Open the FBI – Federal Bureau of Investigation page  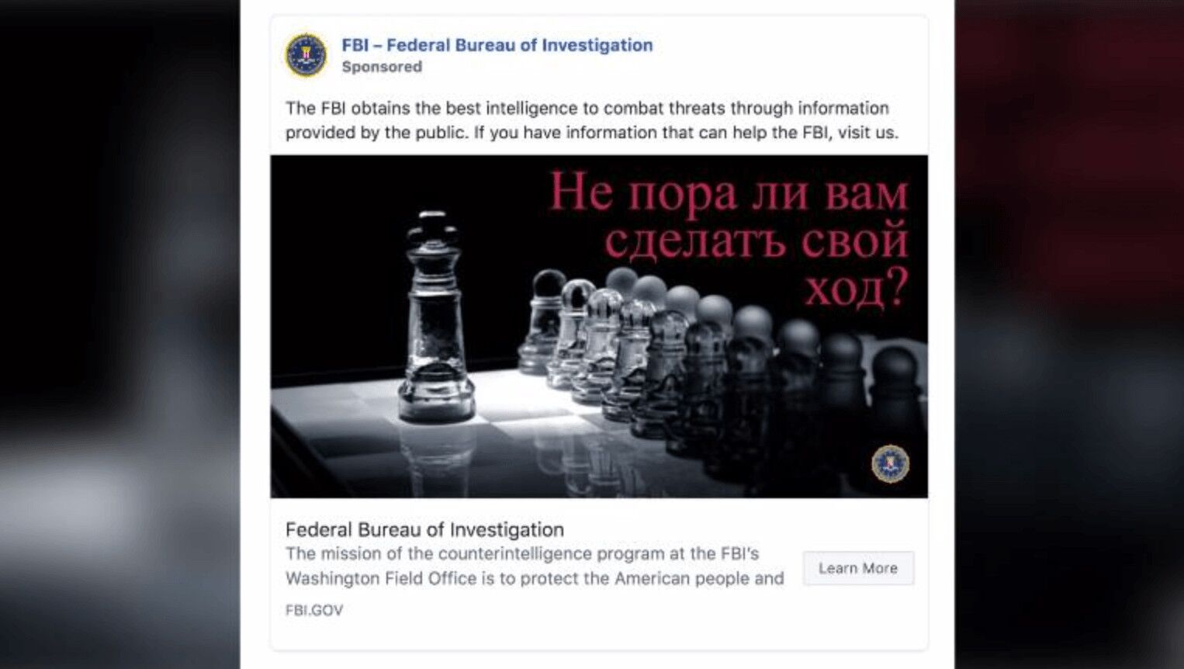(x=497, y=45)
